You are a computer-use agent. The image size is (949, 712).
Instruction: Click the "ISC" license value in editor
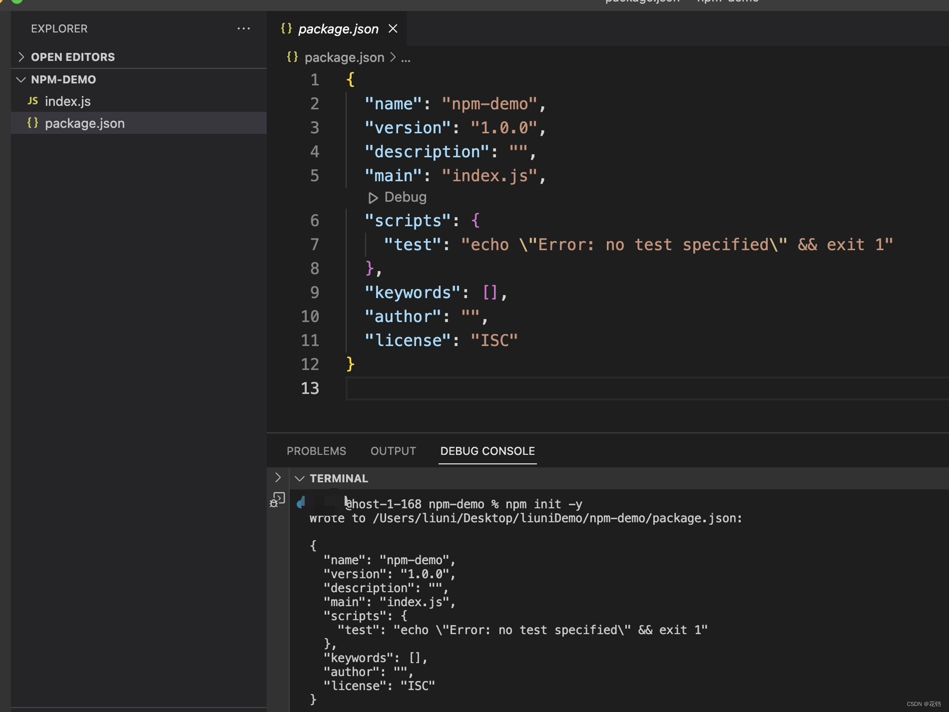coord(494,341)
